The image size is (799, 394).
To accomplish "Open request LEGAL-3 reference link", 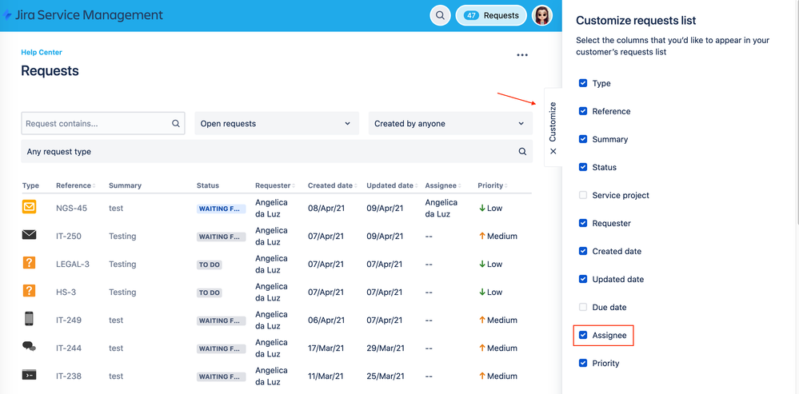I will click(x=72, y=265).
